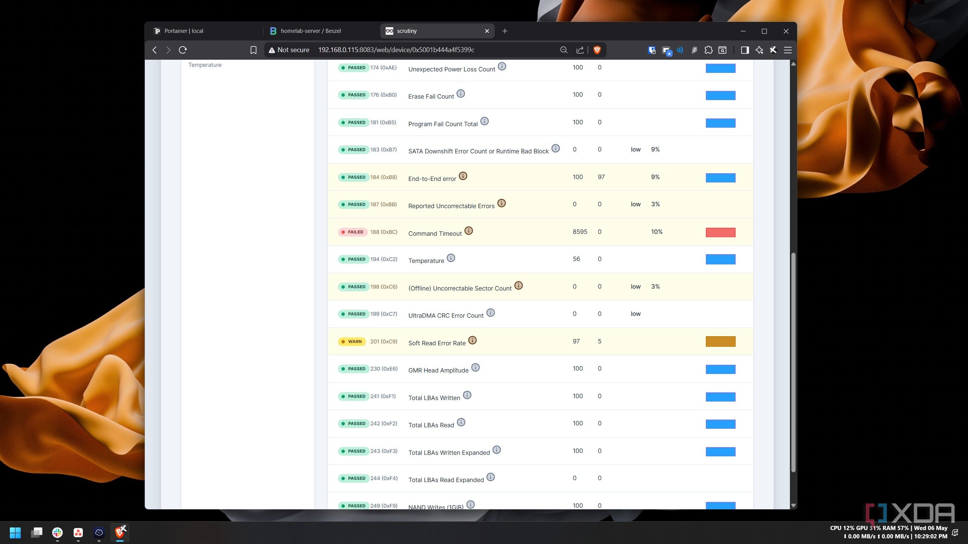Close the scrutiny tab
The width and height of the screenshot is (968, 544).
coord(487,31)
